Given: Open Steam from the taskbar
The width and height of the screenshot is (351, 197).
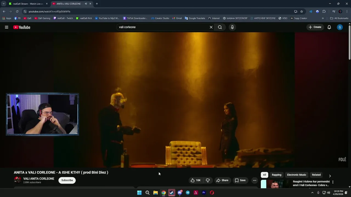Looking at the screenshot, I should pos(172,193).
